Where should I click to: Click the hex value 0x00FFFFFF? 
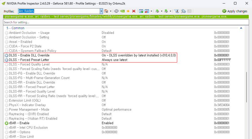(x=222, y=60)
